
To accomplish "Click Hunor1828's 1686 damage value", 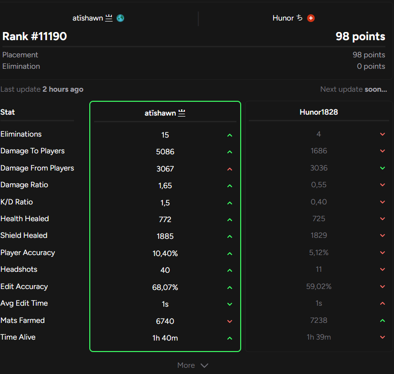I will tap(319, 151).
